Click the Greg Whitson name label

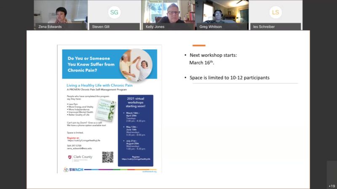pyautogui.click(x=211, y=26)
